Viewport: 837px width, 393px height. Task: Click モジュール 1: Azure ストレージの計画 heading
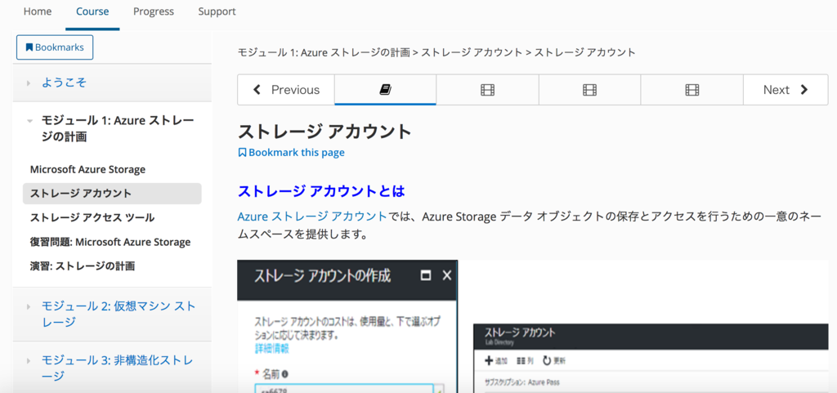click(x=118, y=128)
